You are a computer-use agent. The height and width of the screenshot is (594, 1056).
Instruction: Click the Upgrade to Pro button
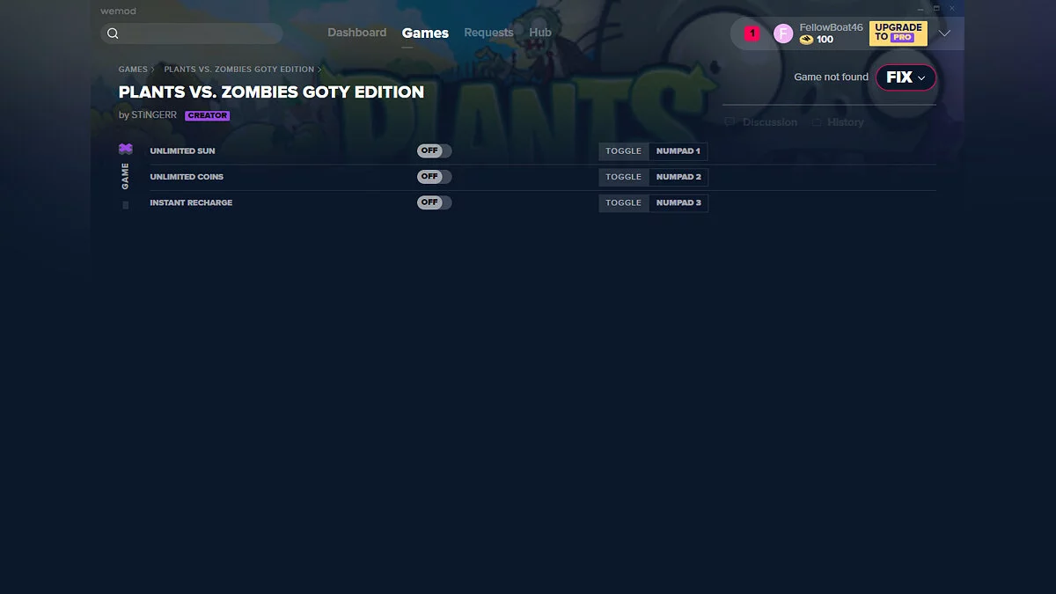coord(898,33)
